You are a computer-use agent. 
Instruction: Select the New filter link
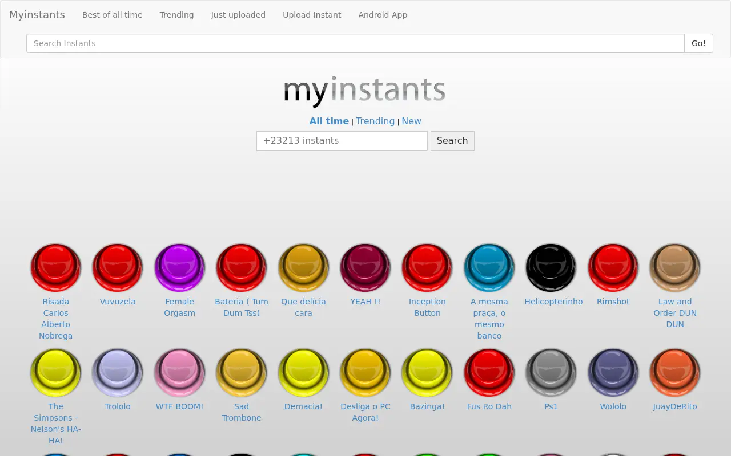(411, 121)
